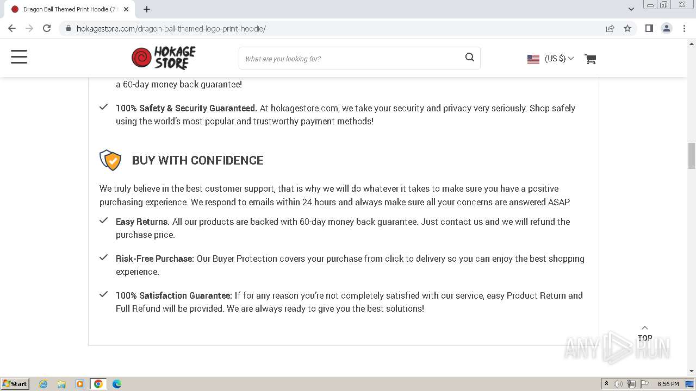Open a new browser tab
This screenshot has height=391, width=696.
[x=147, y=9]
